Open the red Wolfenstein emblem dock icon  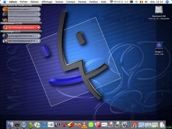click(x=64, y=125)
